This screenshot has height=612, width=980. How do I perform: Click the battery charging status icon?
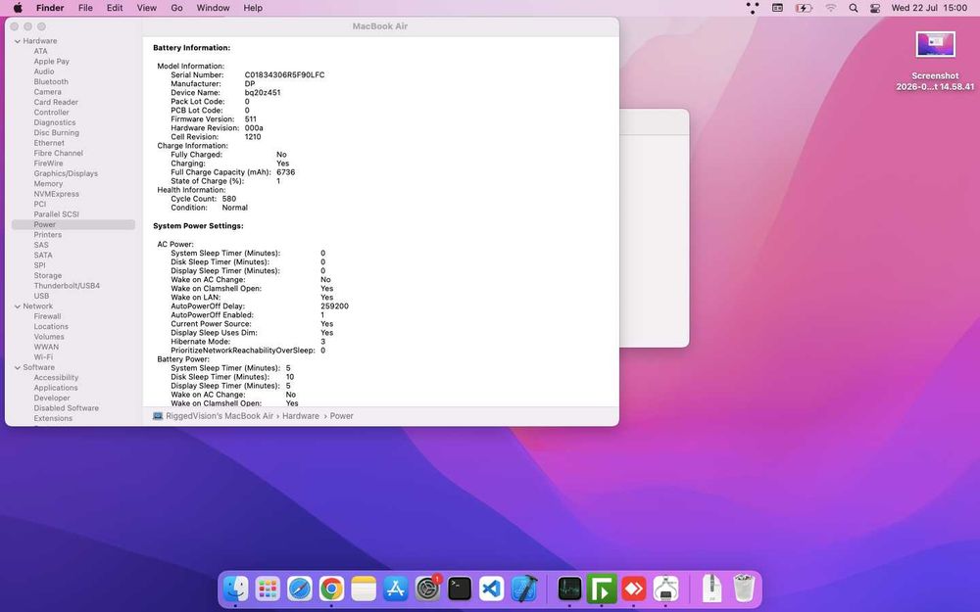(x=804, y=8)
